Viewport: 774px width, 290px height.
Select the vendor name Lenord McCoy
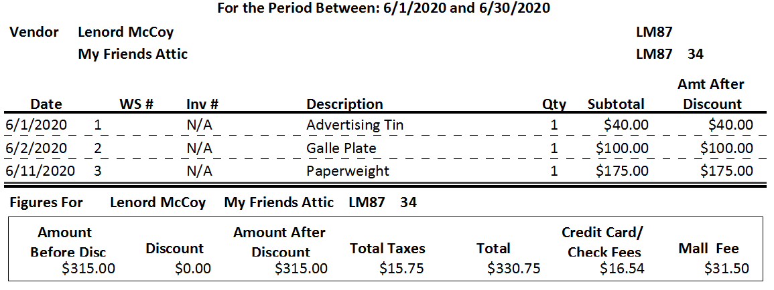tap(126, 33)
